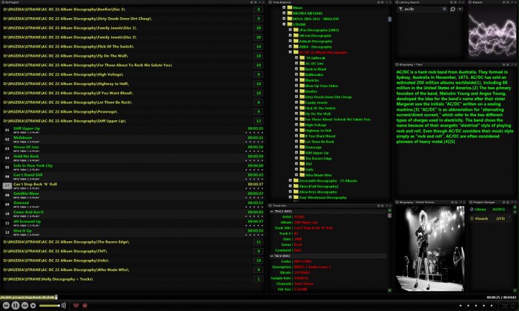This screenshot has width=519, height=311.
Task: Select the Stiff Upper Lip folder in tree
Action: click(x=317, y=153)
